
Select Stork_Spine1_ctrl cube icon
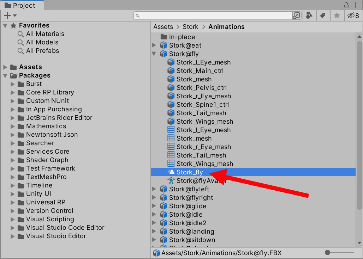(x=171, y=104)
